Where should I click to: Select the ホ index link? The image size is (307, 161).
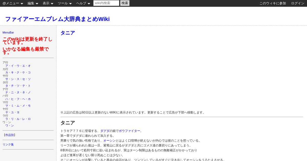click(x=29, y=99)
